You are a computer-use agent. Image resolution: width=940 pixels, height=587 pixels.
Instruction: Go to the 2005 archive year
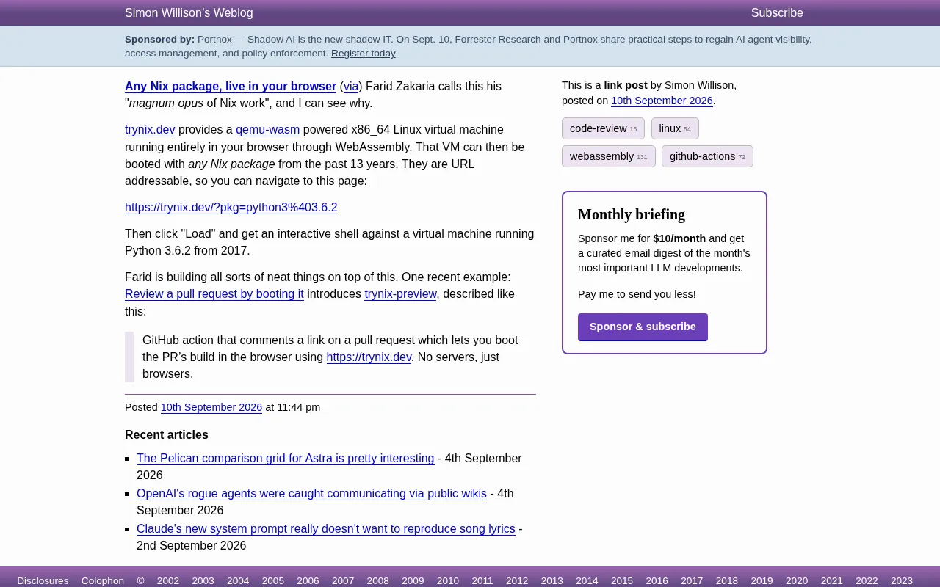(x=273, y=580)
